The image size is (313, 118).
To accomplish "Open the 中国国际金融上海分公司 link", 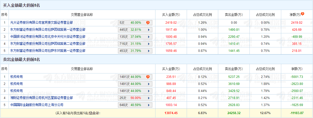I will point(37,105).
